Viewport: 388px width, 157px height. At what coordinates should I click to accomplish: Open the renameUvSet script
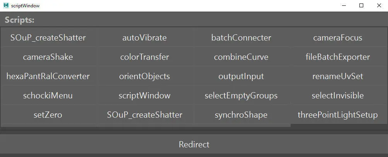(x=338, y=76)
